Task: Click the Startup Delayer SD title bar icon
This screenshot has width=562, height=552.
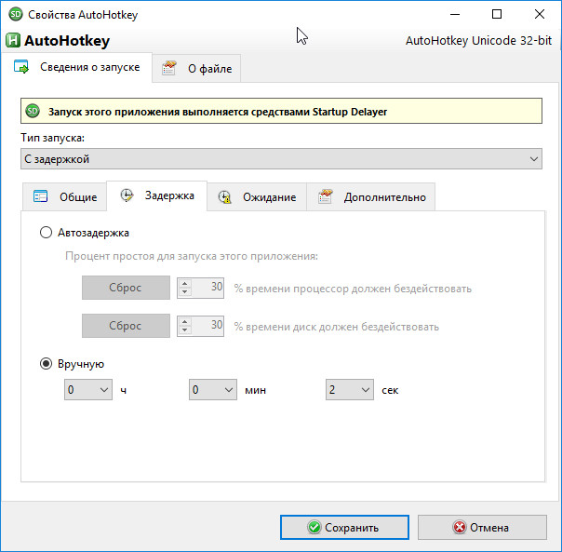Action: coord(15,14)
